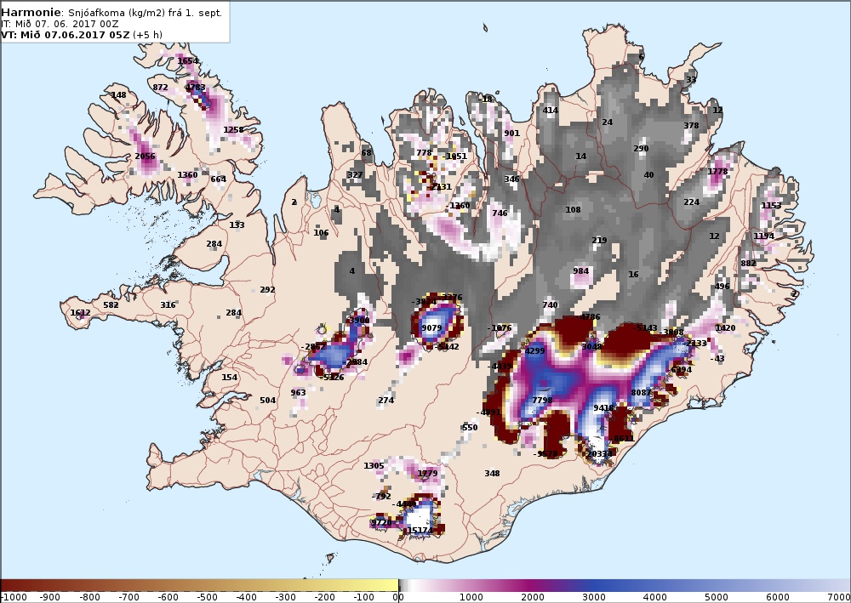Click the value 1778 on the map
This screenshot has width=851, height=603.
(x=717, y=171)
